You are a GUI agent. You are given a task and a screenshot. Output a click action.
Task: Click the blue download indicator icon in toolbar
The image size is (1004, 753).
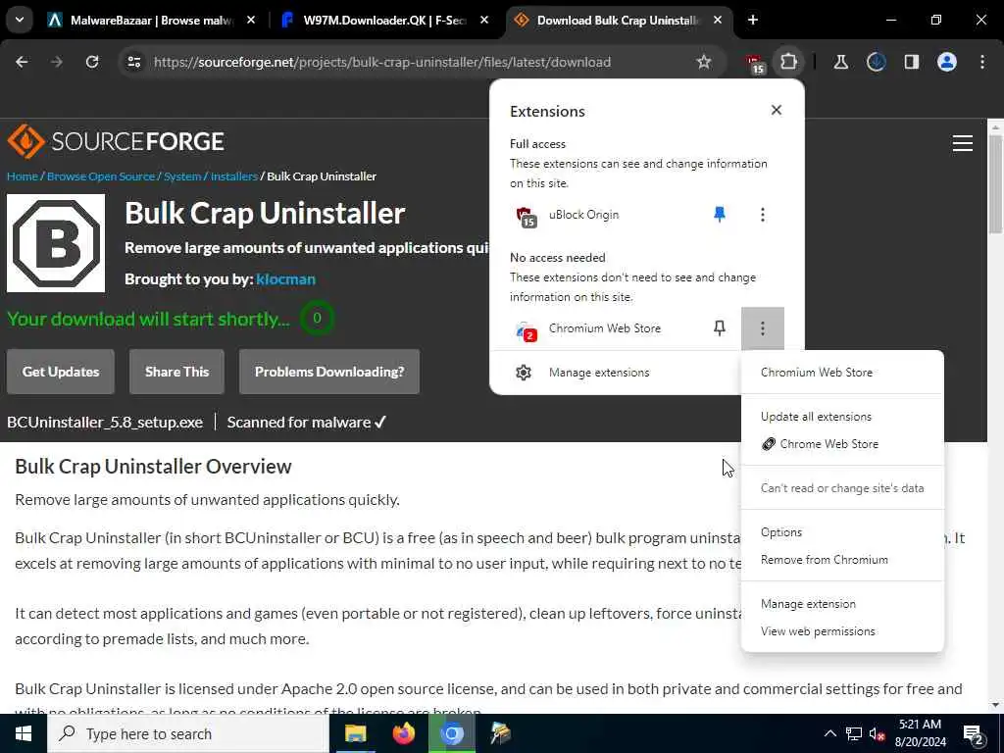[876, 62]
